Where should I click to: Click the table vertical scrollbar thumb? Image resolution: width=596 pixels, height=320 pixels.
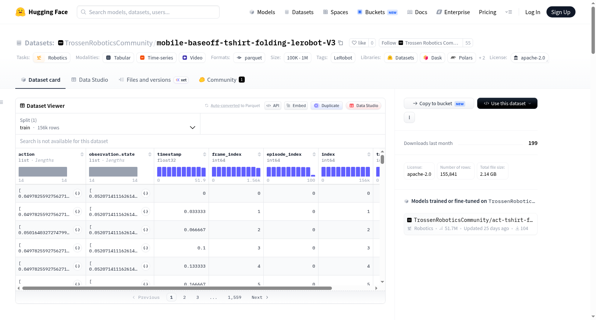coord(382,159)
